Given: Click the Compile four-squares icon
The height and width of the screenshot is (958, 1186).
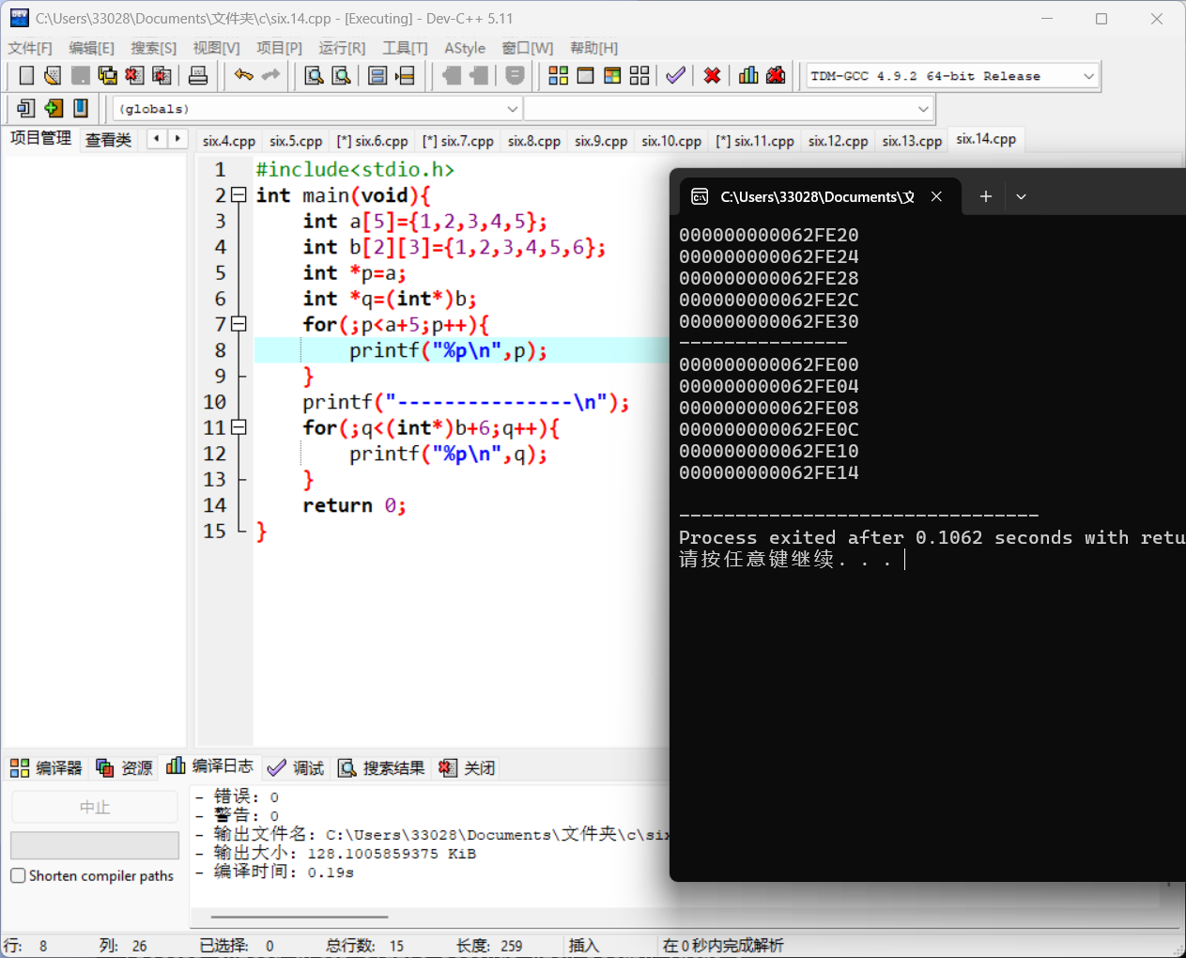Looking at the screenshot, I should pyautogui.click(x=559, y=76).
